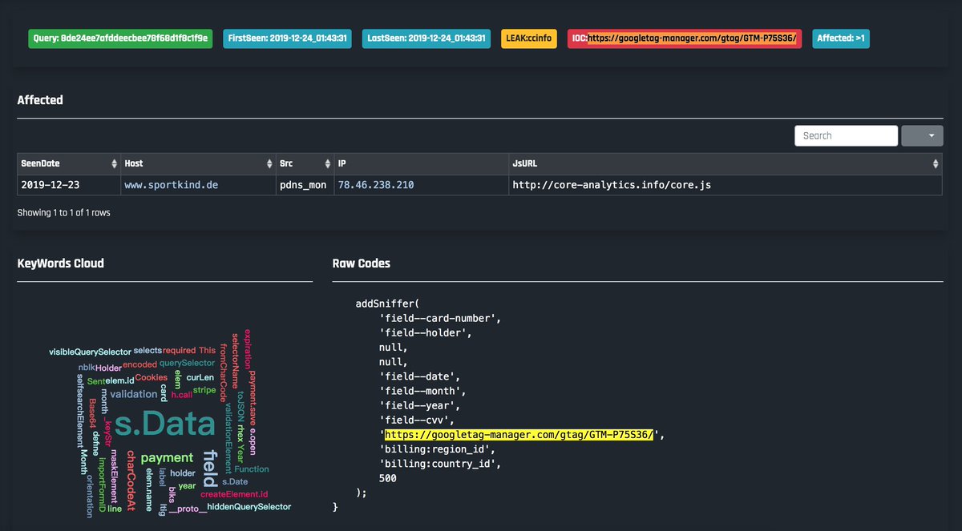This screenshot has height=531, width=962.
Task: Sort table by SeenDate column
Action: pyautogui.click(x=68, y=163)
